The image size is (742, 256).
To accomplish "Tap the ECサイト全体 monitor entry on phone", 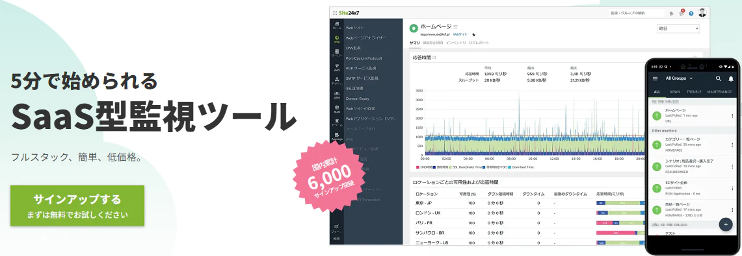I will click(693, 188).
